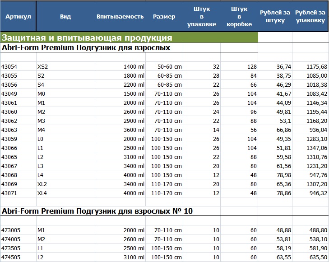Click price per piece 53,1
The width and height of the screenshot is (329, 262).
point(275,121)
